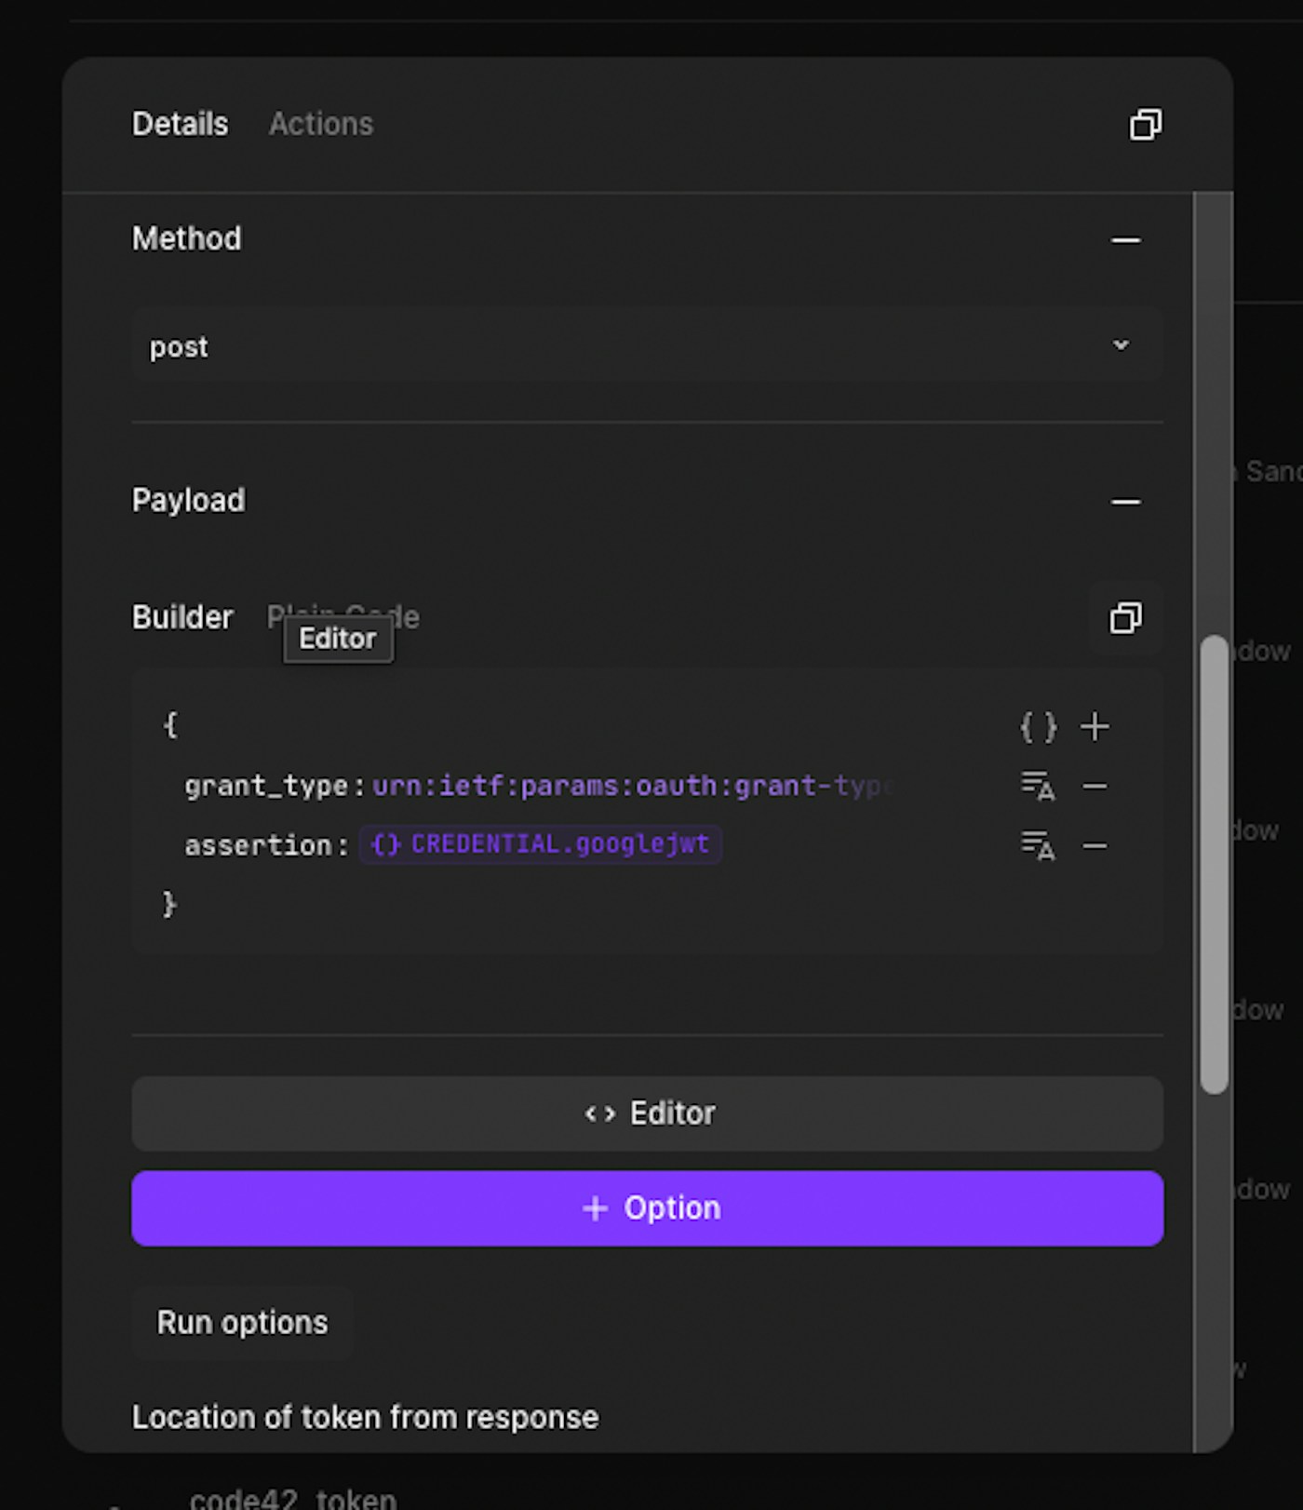1303x1510 pixels.
Task: Copy payload using Builder copy icon
Action: pos(1125,618)
